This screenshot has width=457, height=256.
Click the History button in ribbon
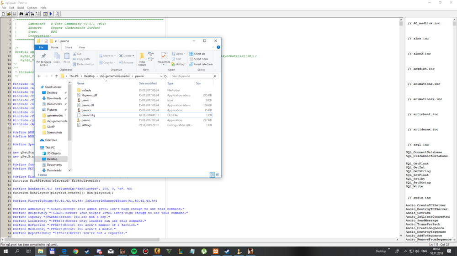[x=178, y=64]
